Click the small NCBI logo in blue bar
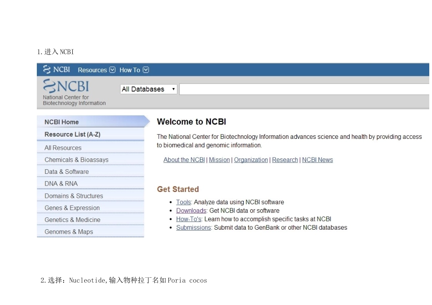432x305 pixels. click(x=56, y=69)
